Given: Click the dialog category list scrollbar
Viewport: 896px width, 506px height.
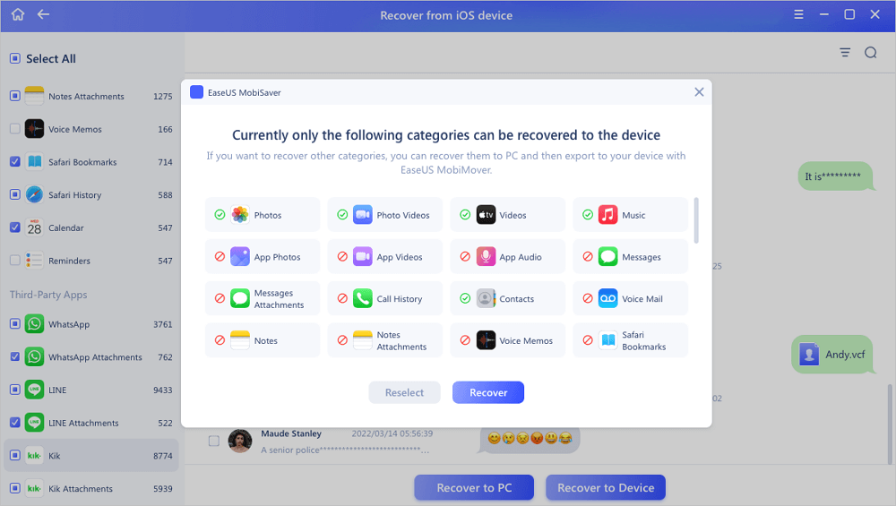Looking at the screenshot, I should coord(696,220).
